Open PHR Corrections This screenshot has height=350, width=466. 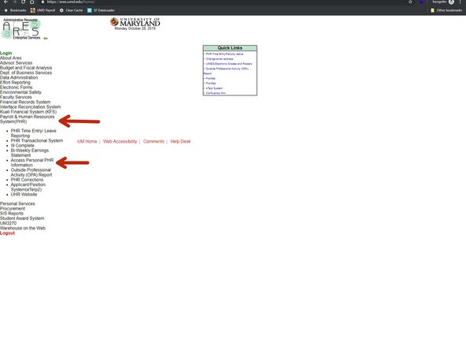coord(27,180)
